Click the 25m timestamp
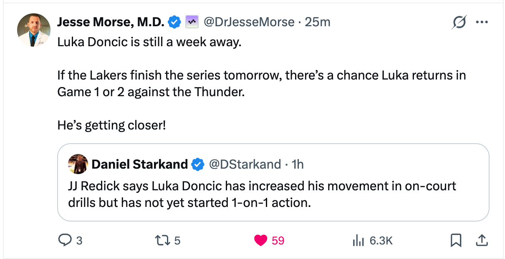Screen dimensions: 505x259 pos(318,22)
